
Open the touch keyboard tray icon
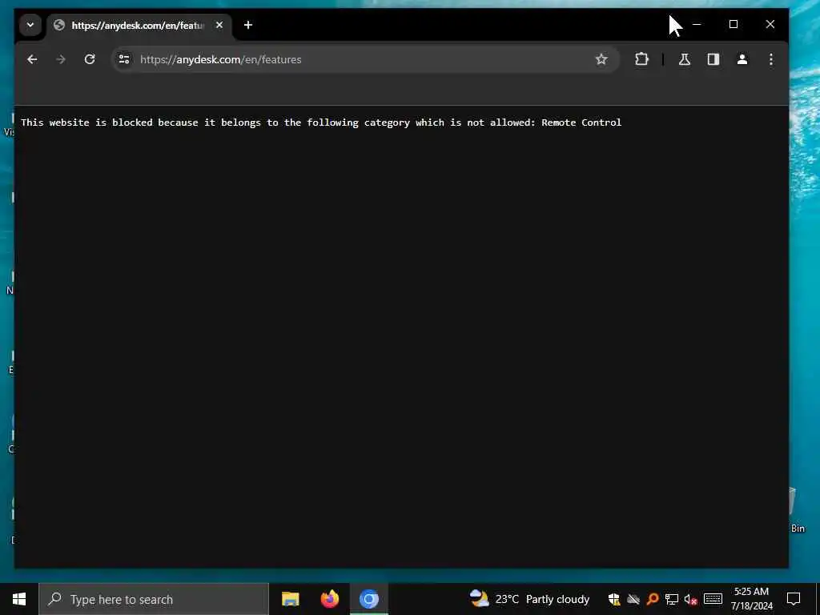pyautogui.click(x=713, y=599)
